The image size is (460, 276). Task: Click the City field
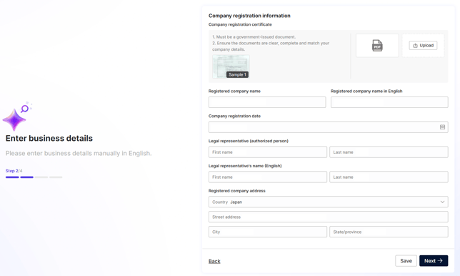point(268,232)
